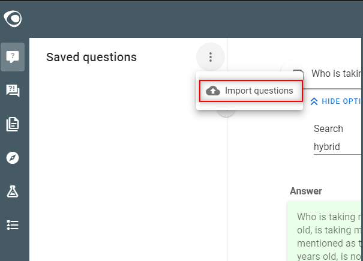Collapse options using the double chevron icon
The height and width of the screenshot is (261, 363).
coord(314,101)
